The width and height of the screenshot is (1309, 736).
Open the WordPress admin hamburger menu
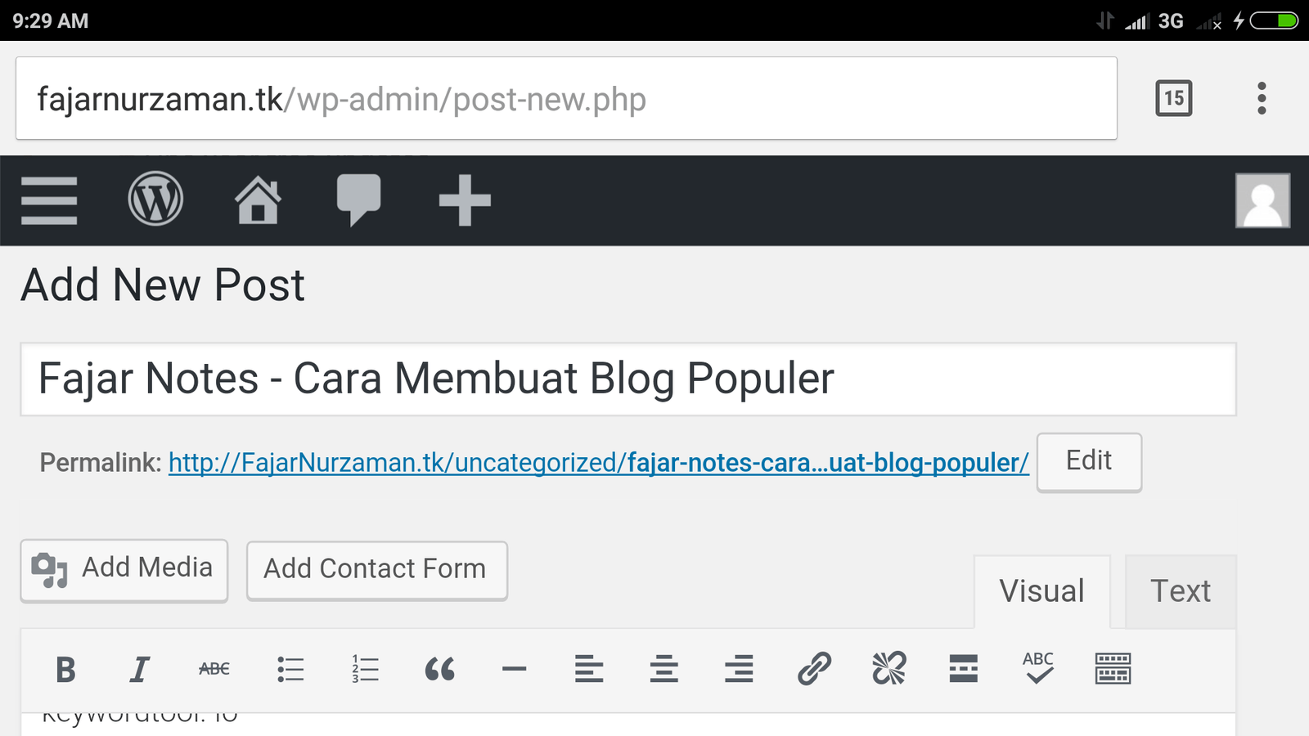(x=49, y=200)
